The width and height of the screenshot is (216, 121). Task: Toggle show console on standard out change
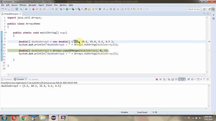(x=180, y=79)
